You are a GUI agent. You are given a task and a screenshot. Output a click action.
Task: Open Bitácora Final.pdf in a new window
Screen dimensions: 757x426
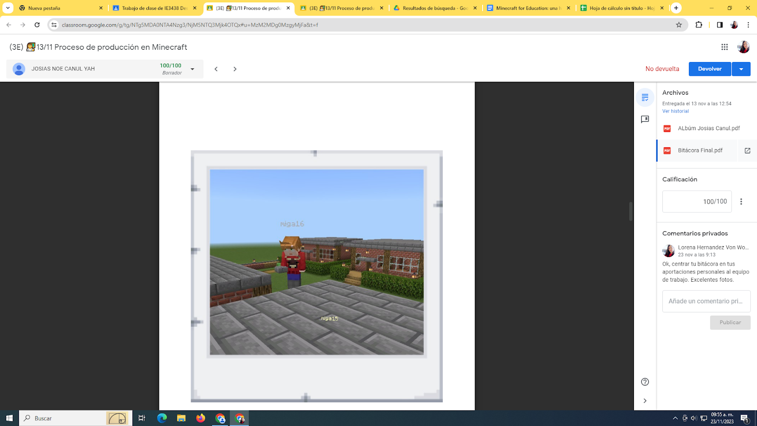(x=748, y=151)
